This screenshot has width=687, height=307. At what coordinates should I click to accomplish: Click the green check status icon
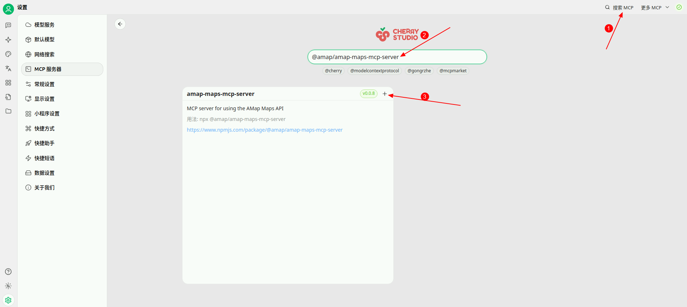pyautogui.click(x=679, y=7)
